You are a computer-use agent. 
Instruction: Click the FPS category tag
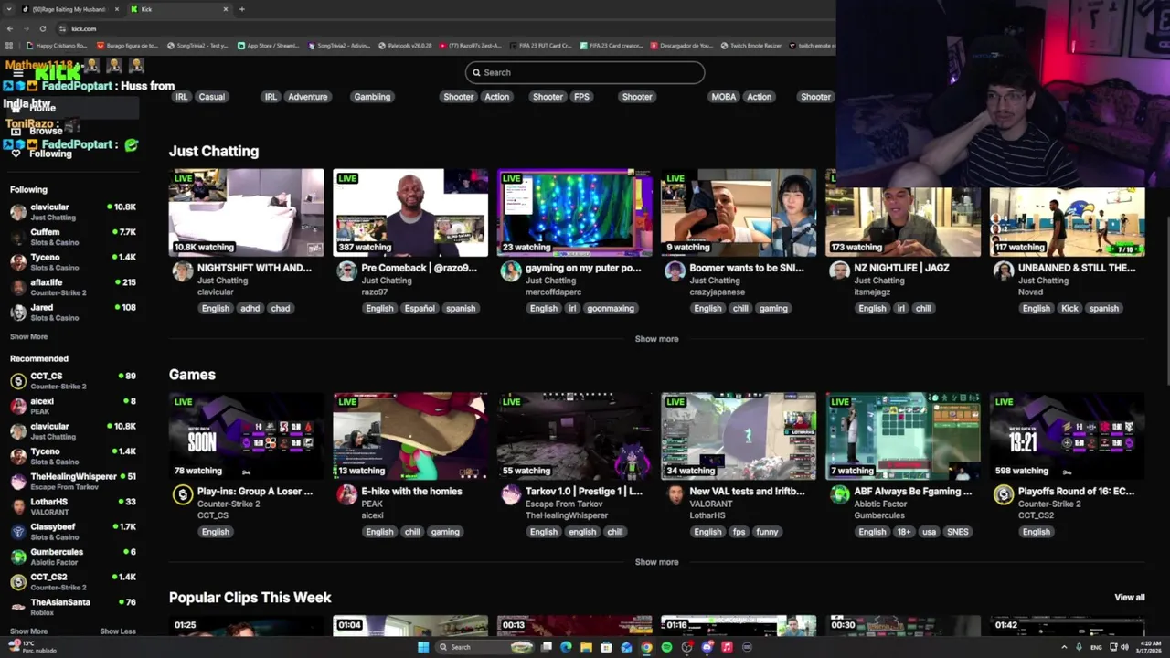(581, 97)
